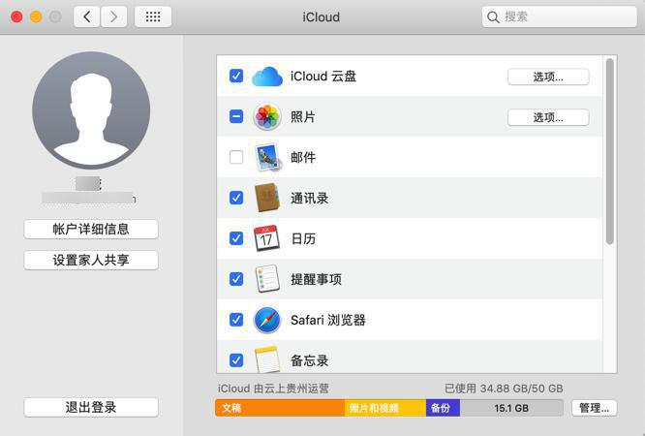Close the window with red button
Screen dimensions: 645x436
[x=16, y=16]
